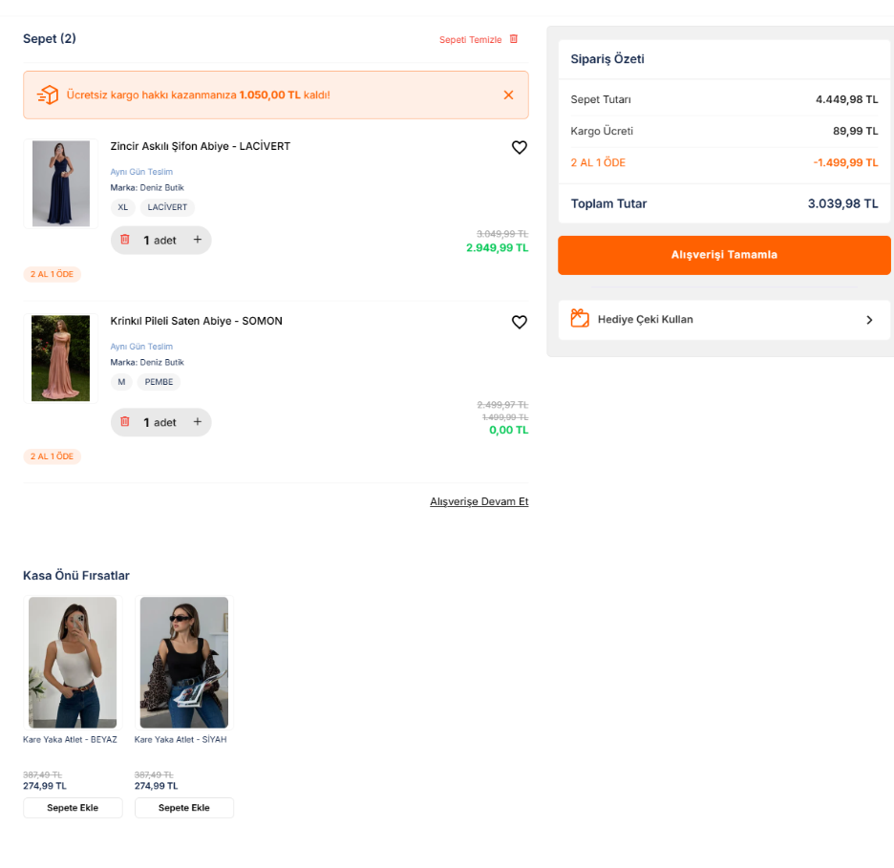Open the salmon satin dress thumbnail
This screenshot has width=894, height=868.
pyautogui.click(x=61, y=358)
